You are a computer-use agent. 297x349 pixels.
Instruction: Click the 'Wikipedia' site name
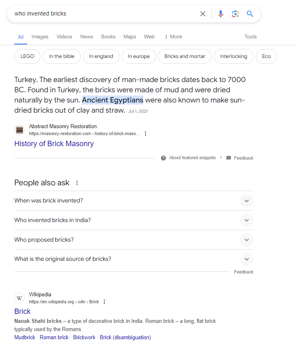tap(40, 295)
